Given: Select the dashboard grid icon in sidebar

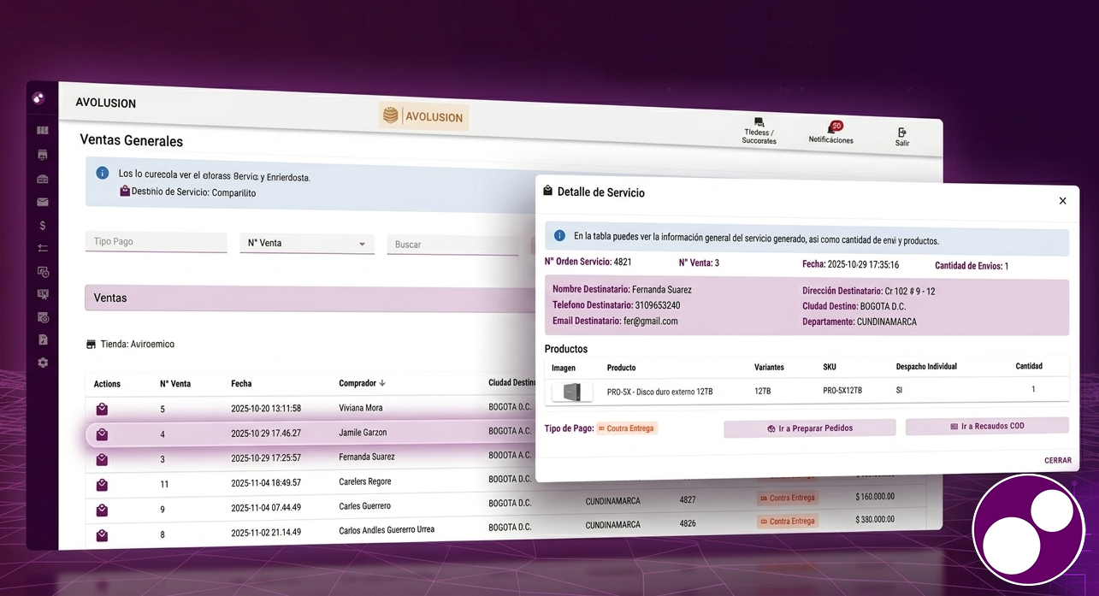Looking at the screenshot, I should tap(43, 131).
